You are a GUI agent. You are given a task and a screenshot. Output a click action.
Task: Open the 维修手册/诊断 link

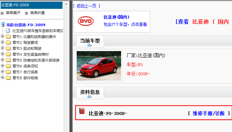(x=209, y=113)
